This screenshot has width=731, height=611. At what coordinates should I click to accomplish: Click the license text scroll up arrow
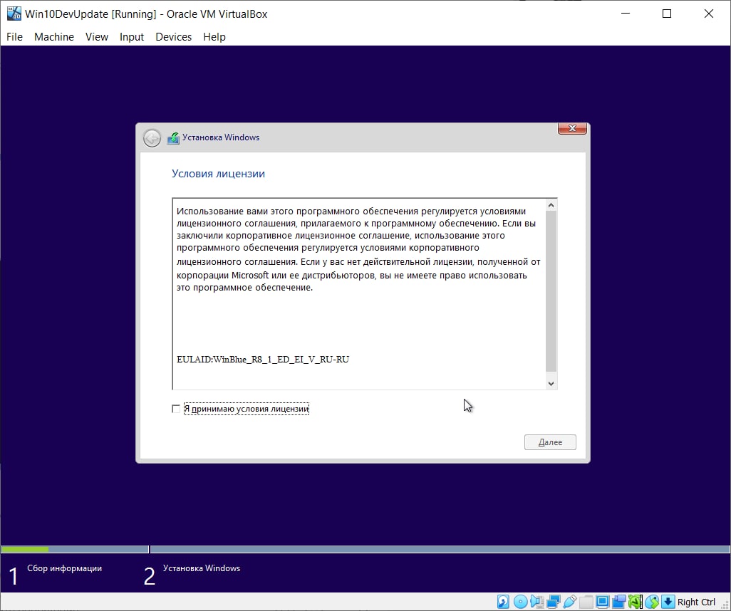click(551, 205)
